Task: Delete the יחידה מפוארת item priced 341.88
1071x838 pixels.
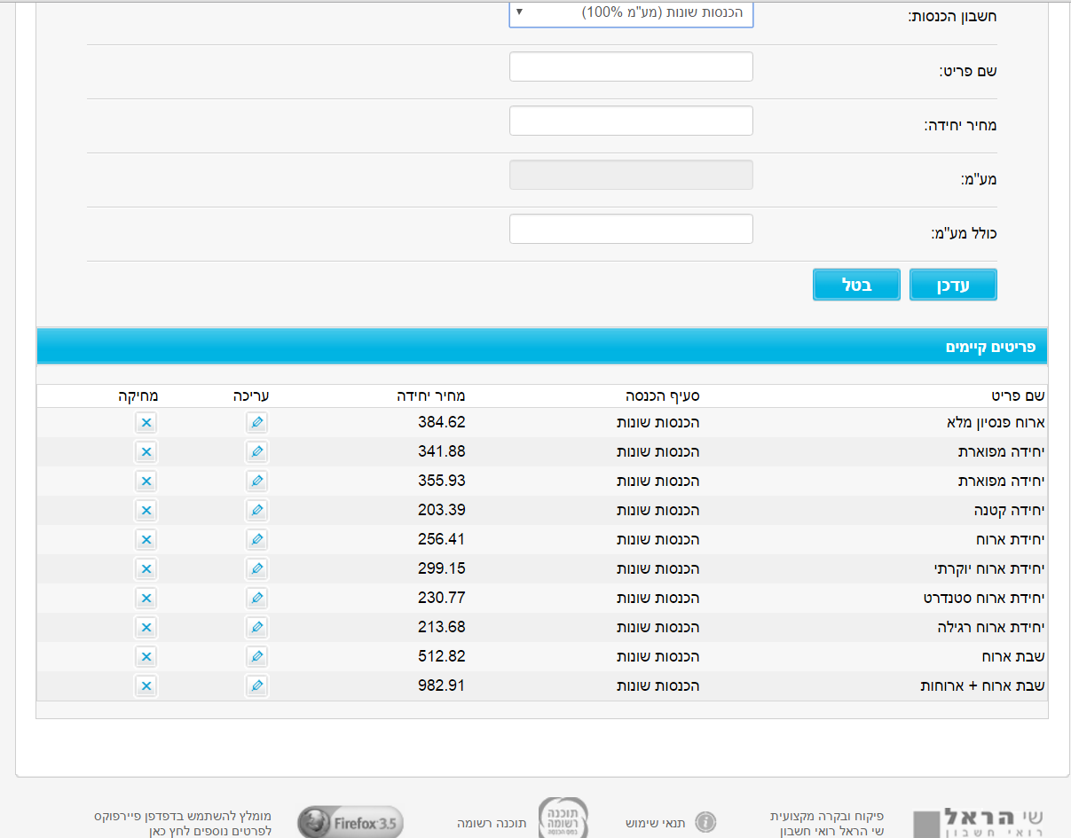Action: point(146,452)
